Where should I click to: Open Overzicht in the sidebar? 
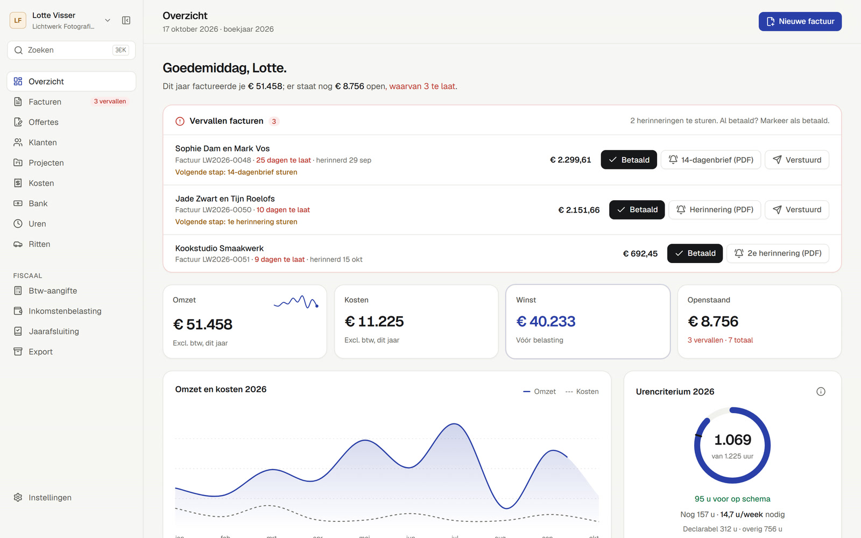(x=71, y=81)
